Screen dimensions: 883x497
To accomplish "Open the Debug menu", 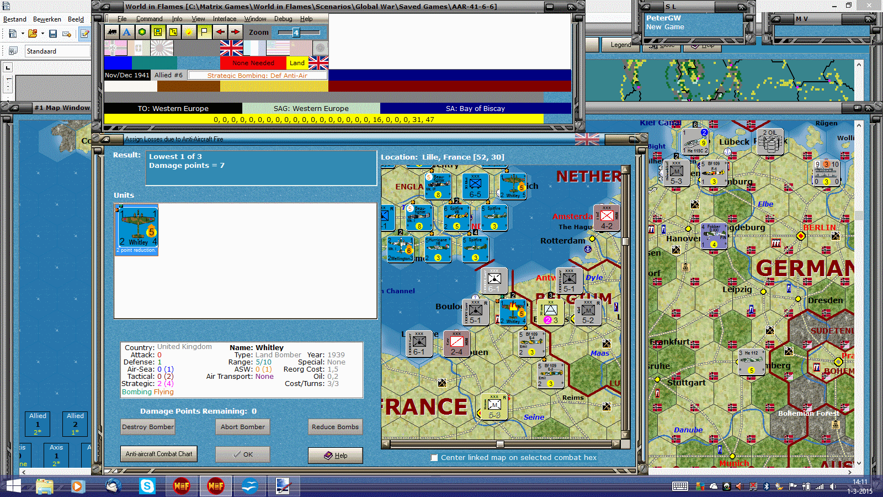I will [283, 19].
